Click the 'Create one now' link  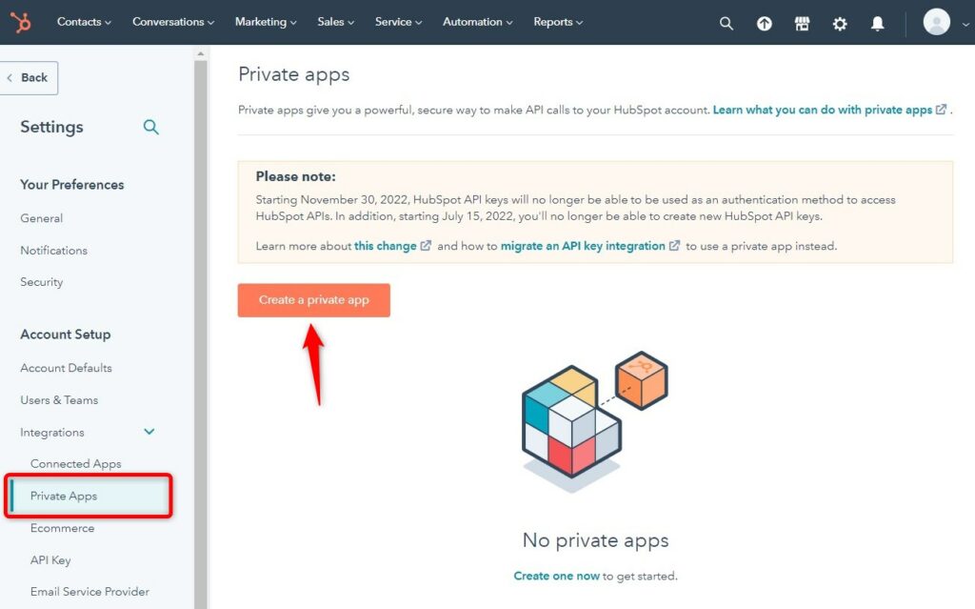(556, 576)
